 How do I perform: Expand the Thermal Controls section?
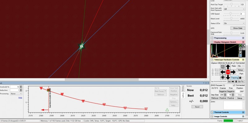[212, 112]
